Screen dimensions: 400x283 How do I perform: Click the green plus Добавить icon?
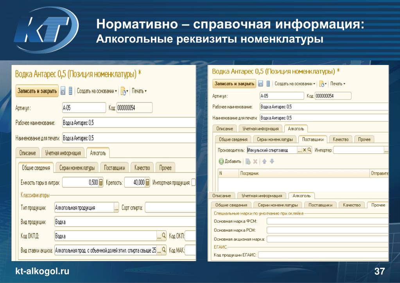click(x=221, y=161)
